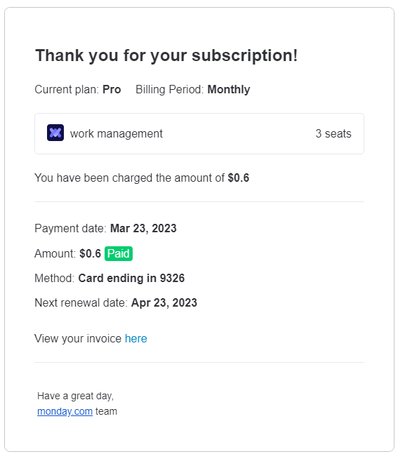
Task: Click 'Card ending in 9326' text
Action: 131,279
